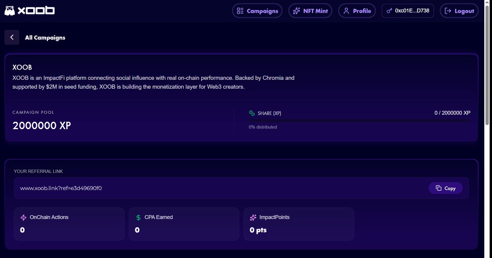Click the '0 / 2000000 XP' text
The image size is (492, 258).
point(453,113)
